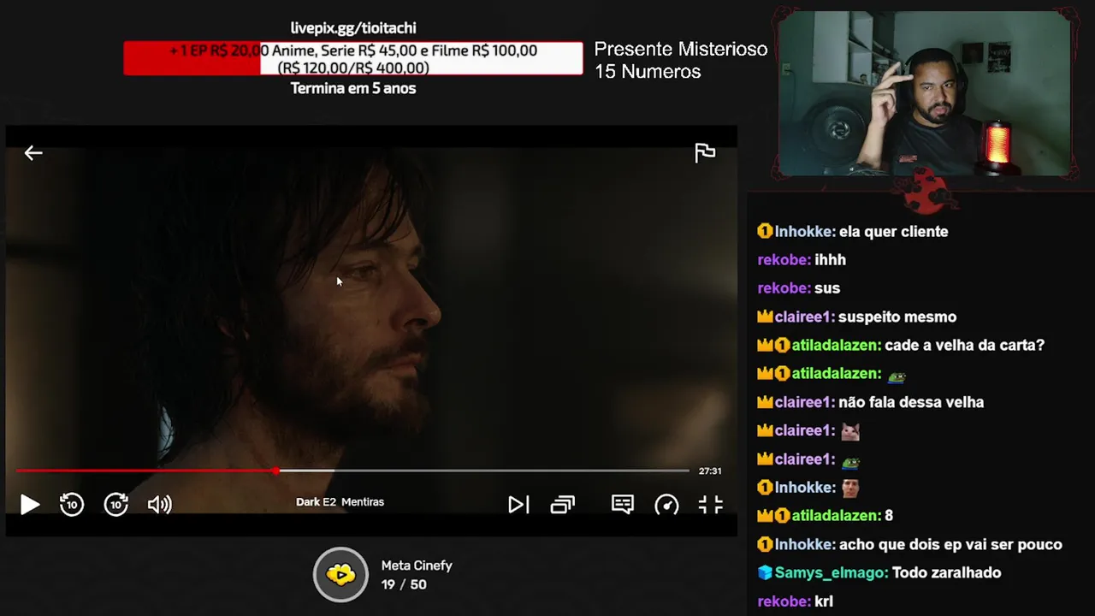This screenshot has width=1095, height=616.
Task: Click the livepix.gg/tioitachi link text
Action: coord(353,28)
